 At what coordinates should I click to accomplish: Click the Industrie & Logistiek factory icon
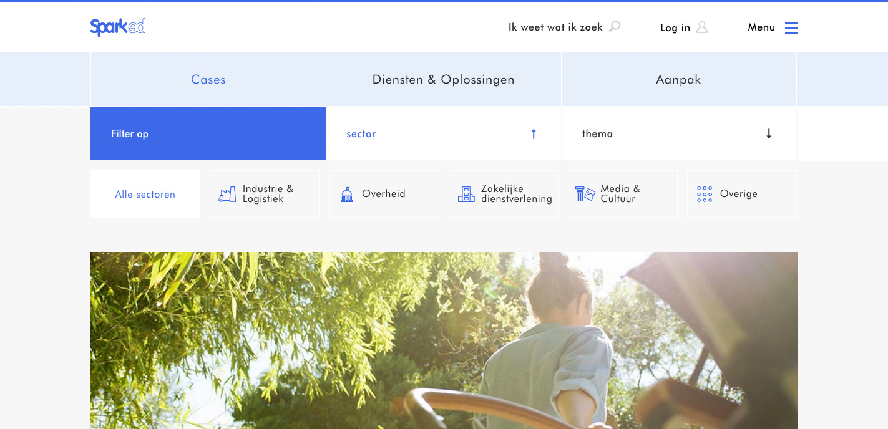[227, 194]
